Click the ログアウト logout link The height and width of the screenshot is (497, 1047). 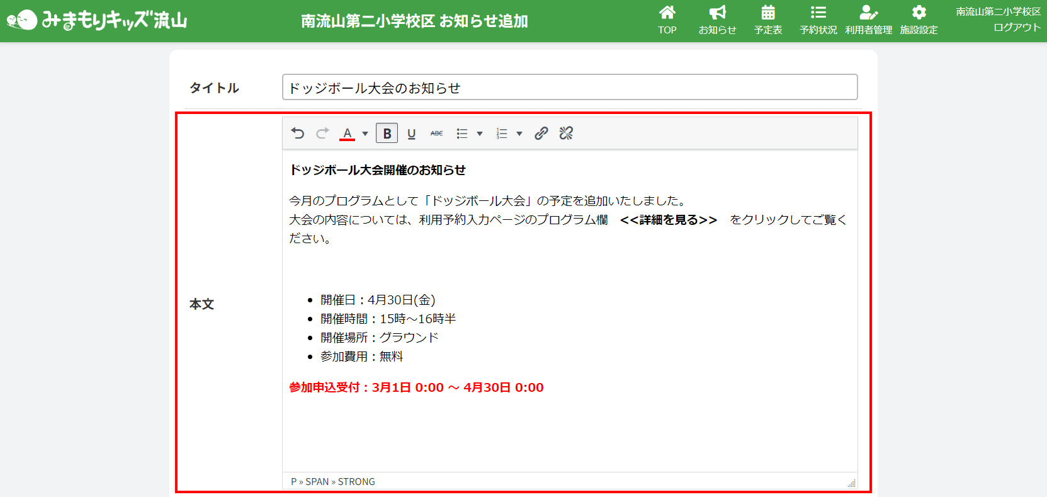(x=1016, y=28)
